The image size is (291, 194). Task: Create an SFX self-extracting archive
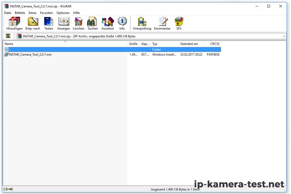point(179,23)
